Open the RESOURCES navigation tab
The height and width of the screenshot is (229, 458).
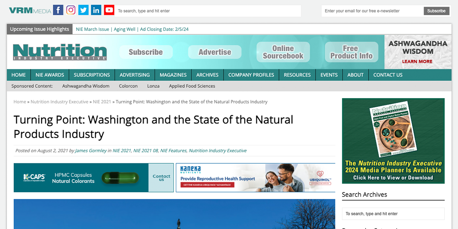tap(297, 75)
